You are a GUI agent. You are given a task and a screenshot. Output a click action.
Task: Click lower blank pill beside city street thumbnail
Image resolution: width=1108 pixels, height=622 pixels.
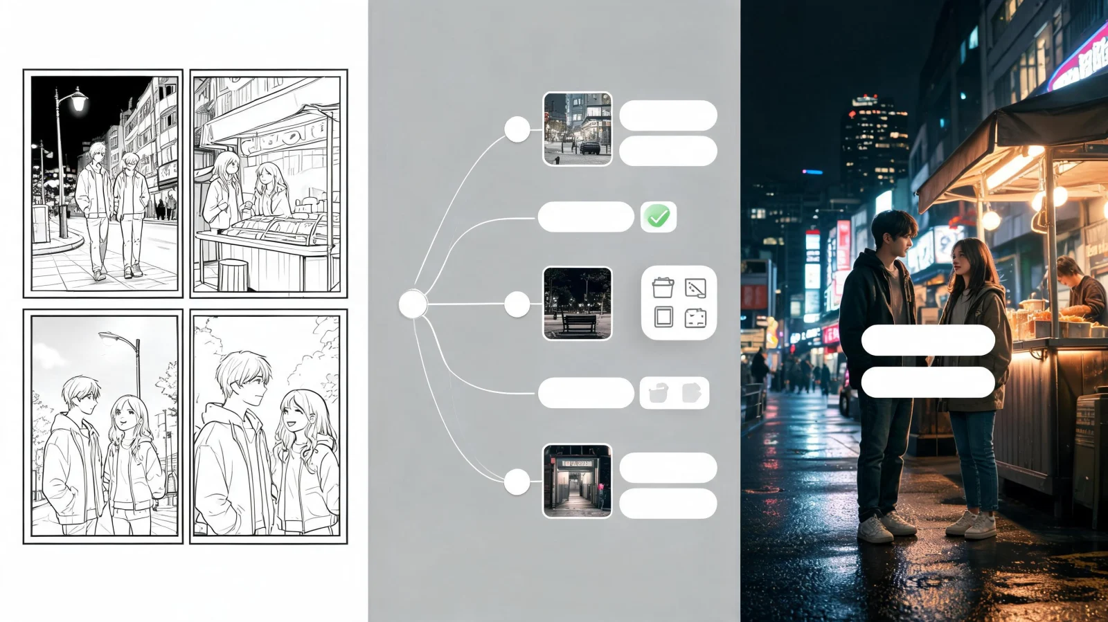pos(668,151)
